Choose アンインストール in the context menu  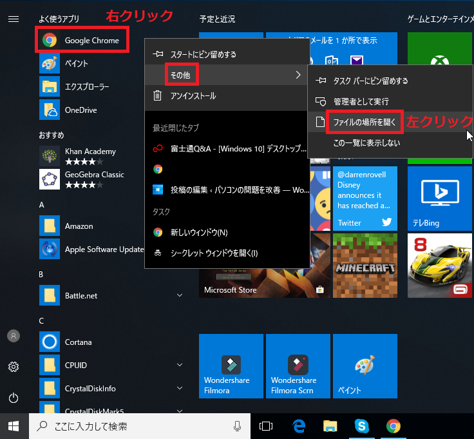[227, 96]
